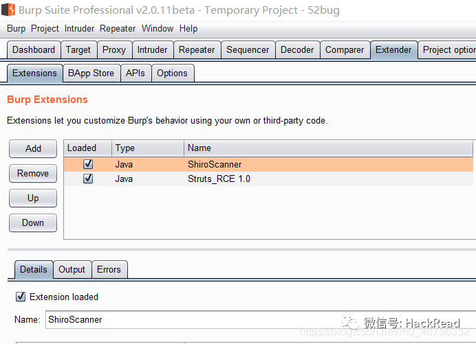Toggle the Extension loaded checkbox
The image size is (476, 344).
(21, 297)
